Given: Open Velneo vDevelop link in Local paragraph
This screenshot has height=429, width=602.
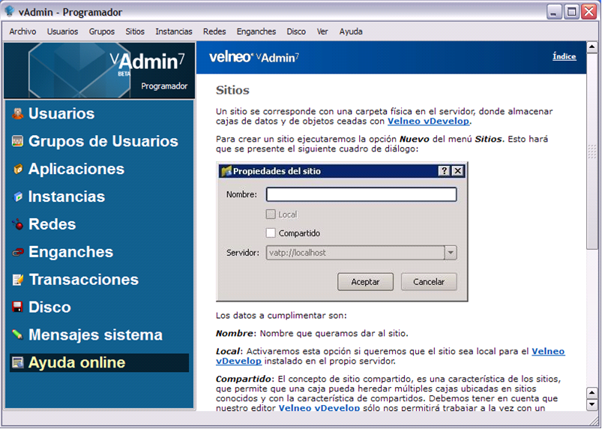Looking at the screenshot, I should [548, 351].
